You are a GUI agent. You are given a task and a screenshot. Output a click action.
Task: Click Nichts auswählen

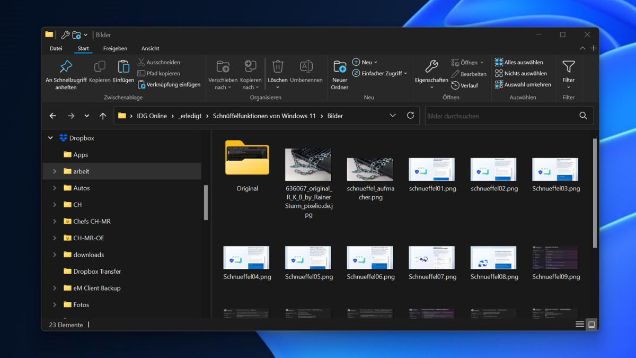click(x=521, y=74)
